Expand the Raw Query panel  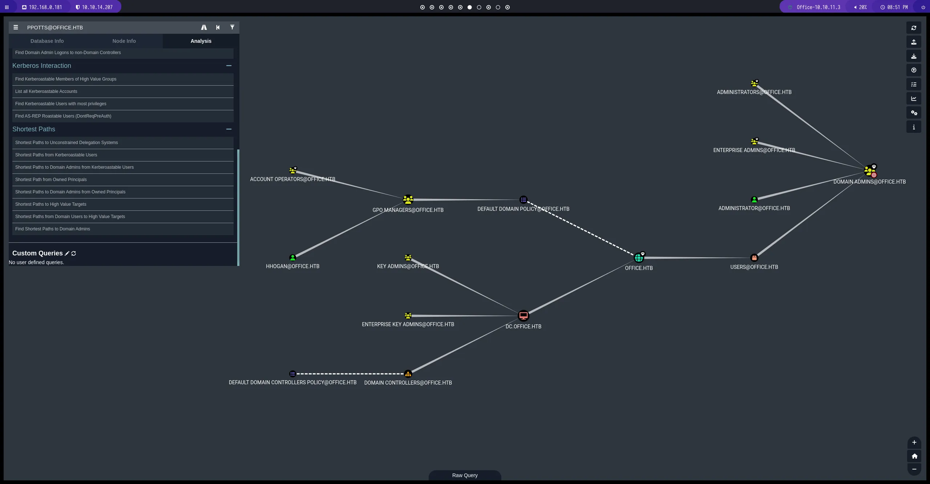(465, 475)
